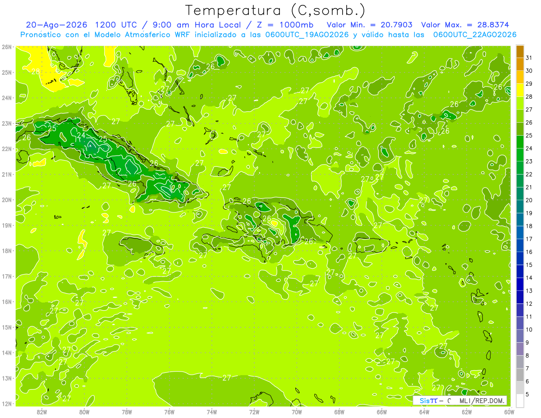
Task: Click the 78W longitude axis label
Action: 127,412
